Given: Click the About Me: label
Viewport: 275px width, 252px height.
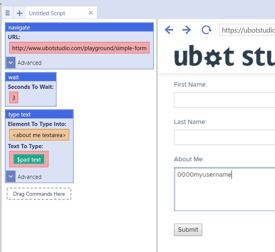Looking at the screenshot, I should click(x=189, y=159).
